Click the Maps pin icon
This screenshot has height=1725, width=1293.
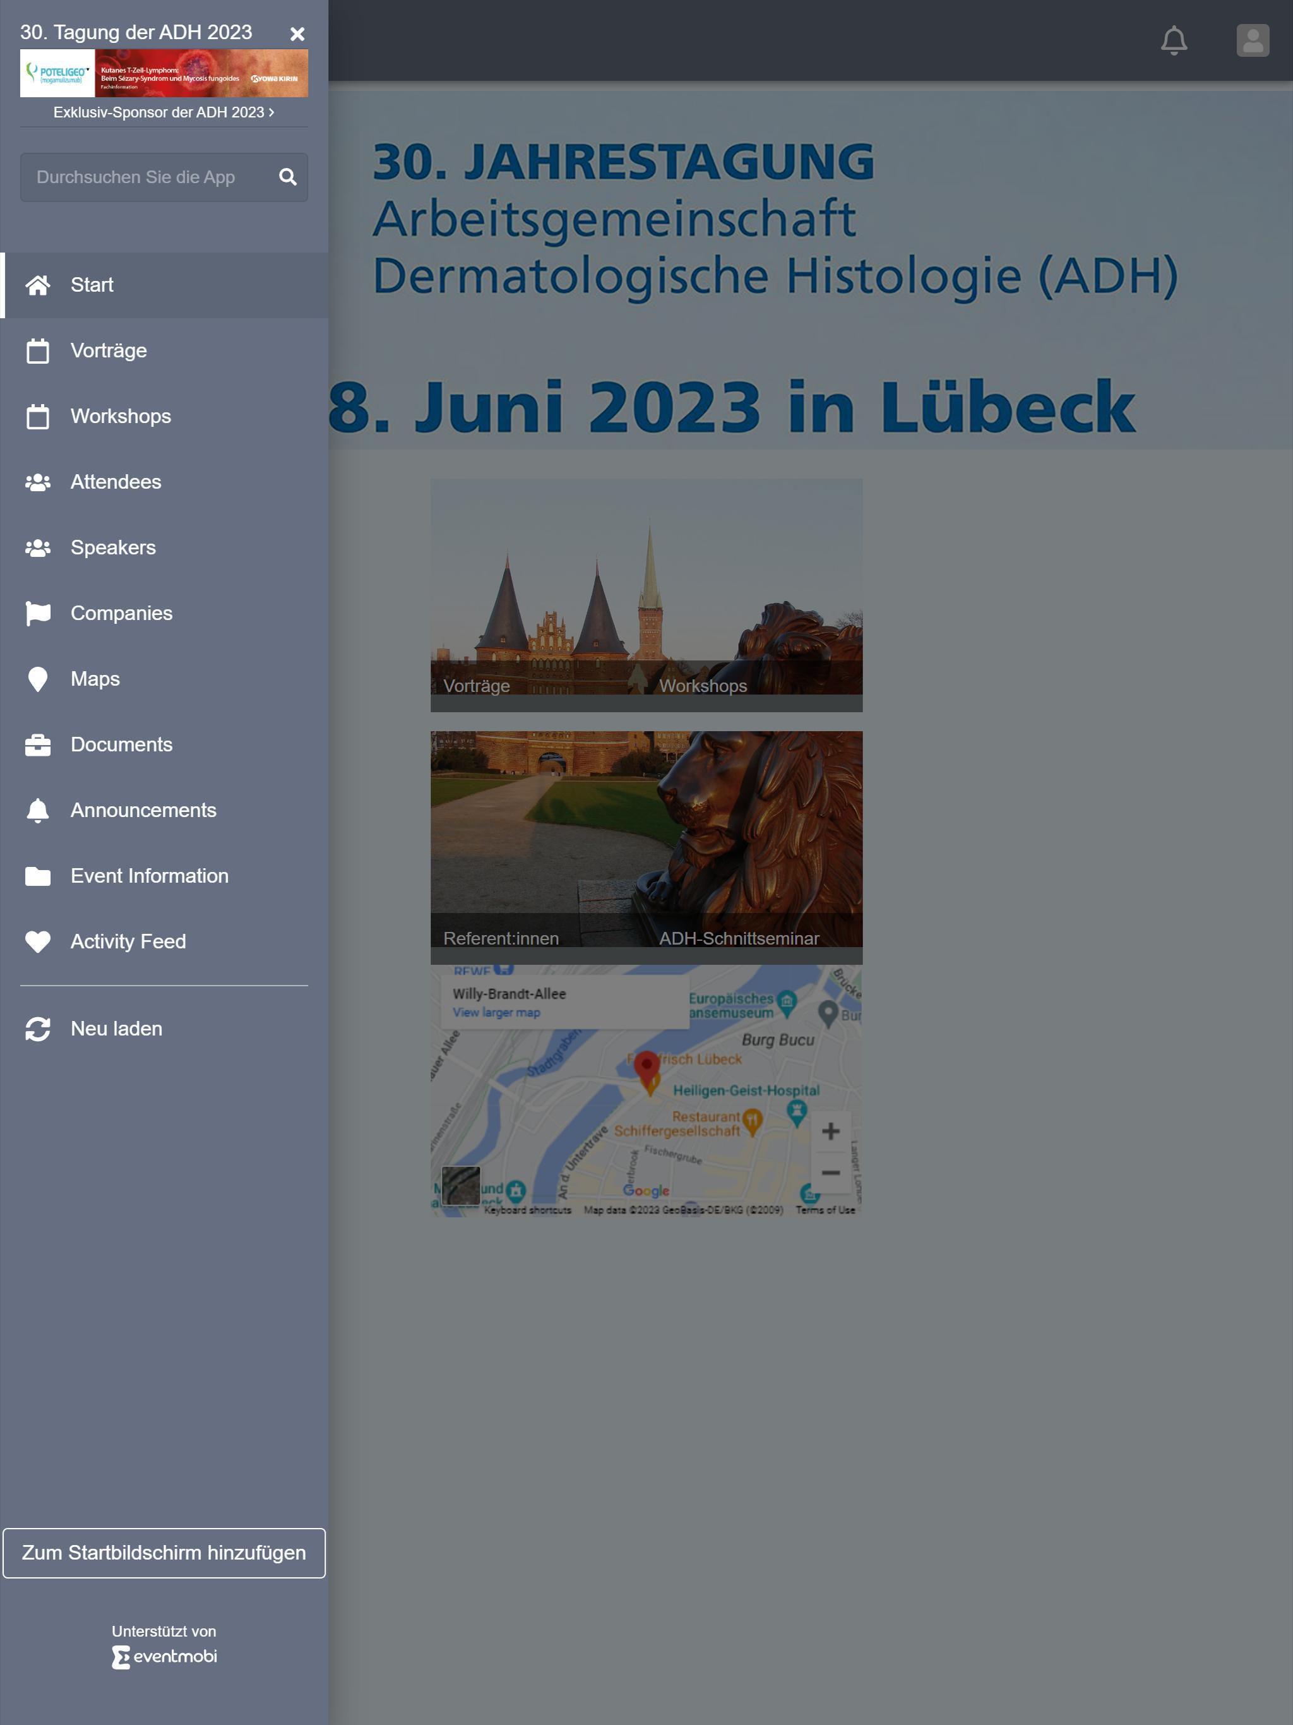37,679
